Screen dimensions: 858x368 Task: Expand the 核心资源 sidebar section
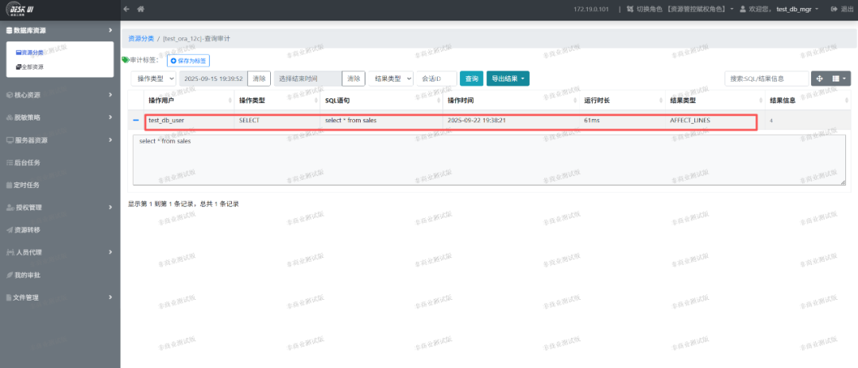point(60,94)
